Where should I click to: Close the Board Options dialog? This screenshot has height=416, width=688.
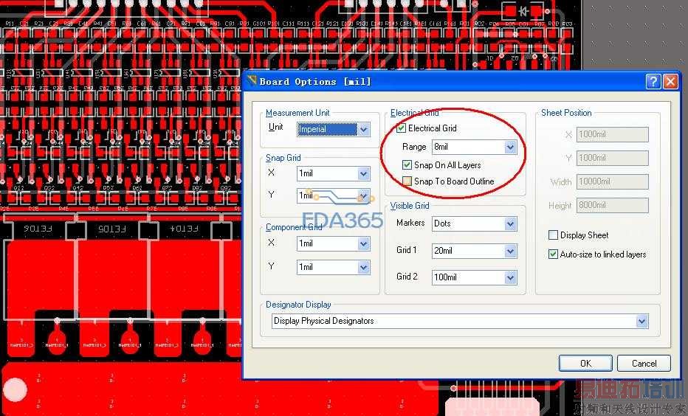pyautogui.click(x=670, y=82)
